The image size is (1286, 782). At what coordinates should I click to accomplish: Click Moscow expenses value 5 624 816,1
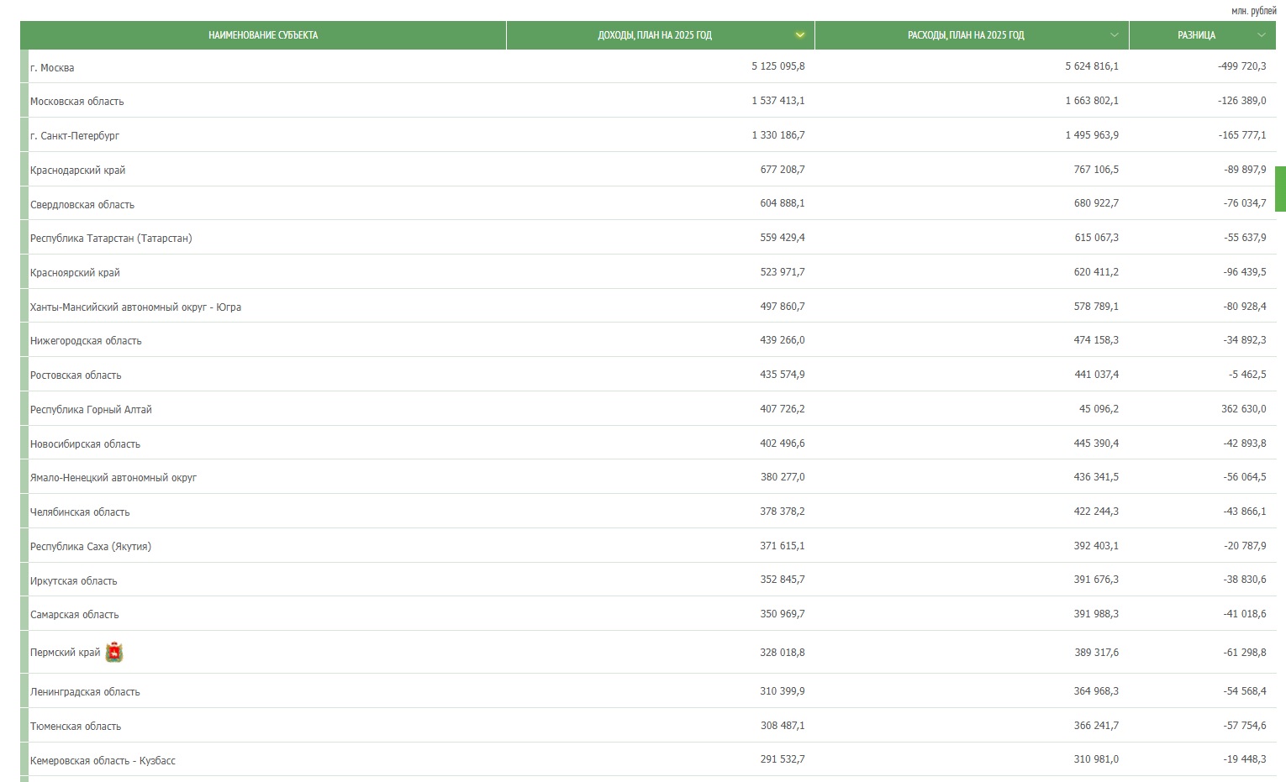[1092, 66]
